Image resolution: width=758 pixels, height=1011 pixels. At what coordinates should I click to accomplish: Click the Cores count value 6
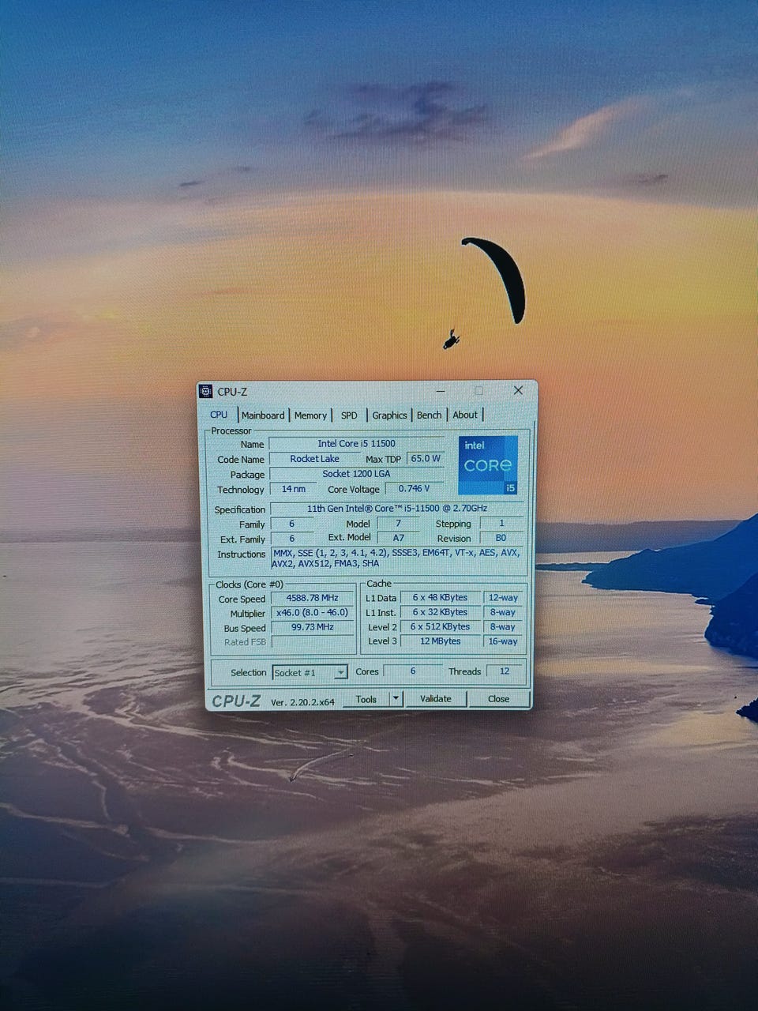click(412, 671)
